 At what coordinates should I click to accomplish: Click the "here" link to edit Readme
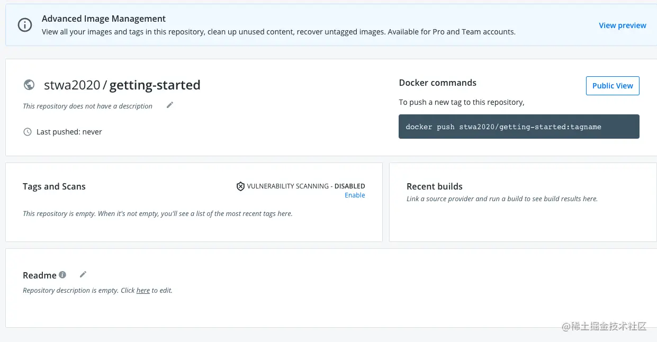click(143, 290)
